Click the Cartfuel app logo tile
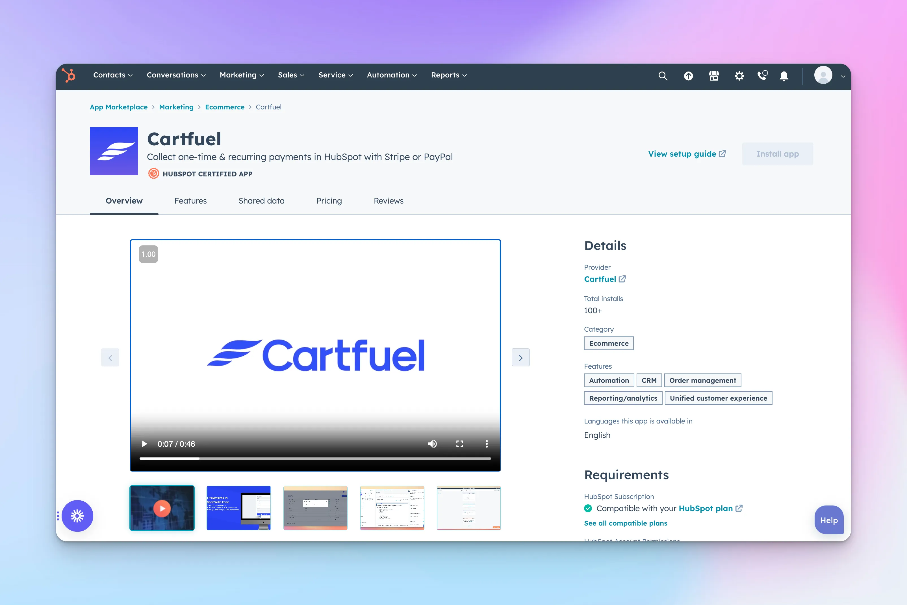The width and height of the screenshot is (907, 605). [114, 151]
